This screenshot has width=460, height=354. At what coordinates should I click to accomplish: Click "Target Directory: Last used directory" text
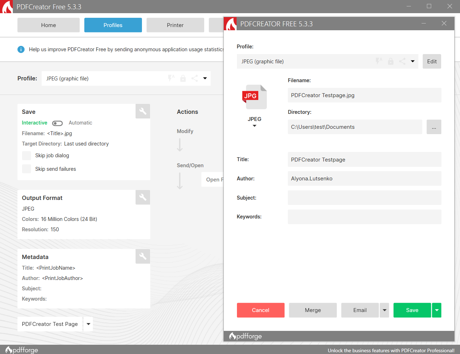(x=65, y=144)
